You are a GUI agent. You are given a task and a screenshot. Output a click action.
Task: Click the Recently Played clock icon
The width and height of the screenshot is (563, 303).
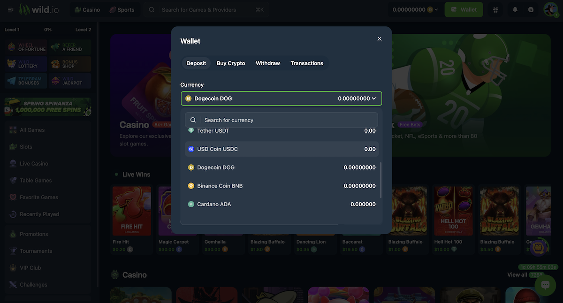coord(13,214)
